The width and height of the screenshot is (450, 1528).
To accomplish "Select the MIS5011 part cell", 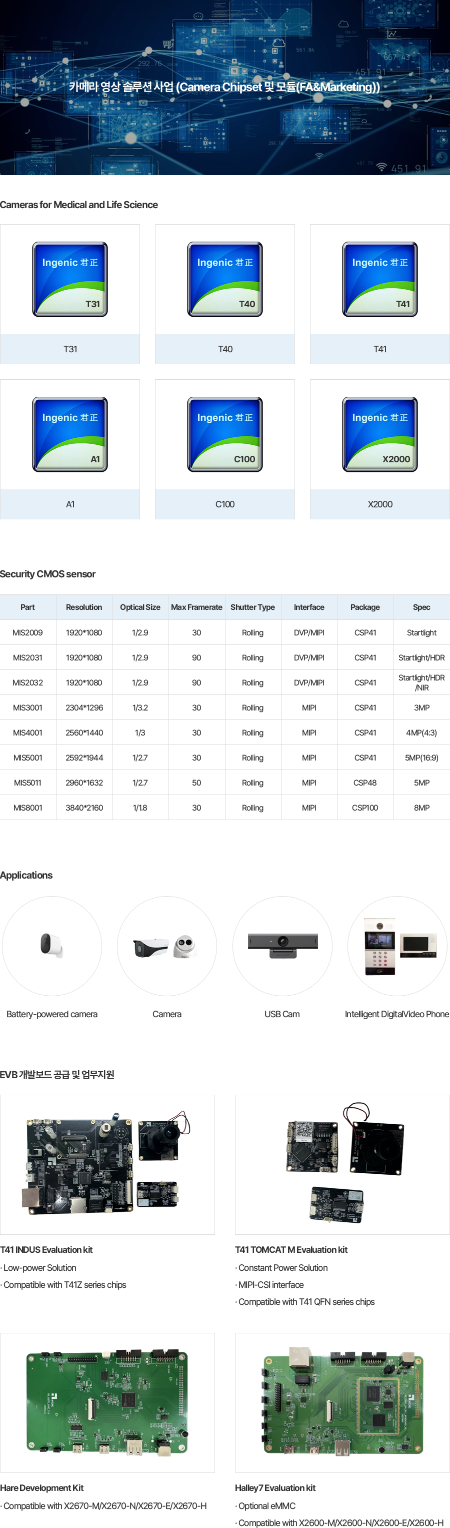I will click(28, 783).
